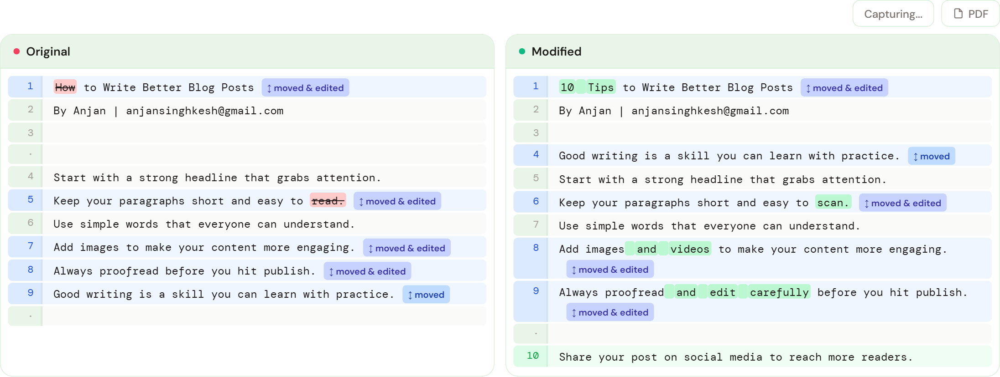Click the inserted word 'scan.' in Modified
1000x377 pixels.
point(833,203)
